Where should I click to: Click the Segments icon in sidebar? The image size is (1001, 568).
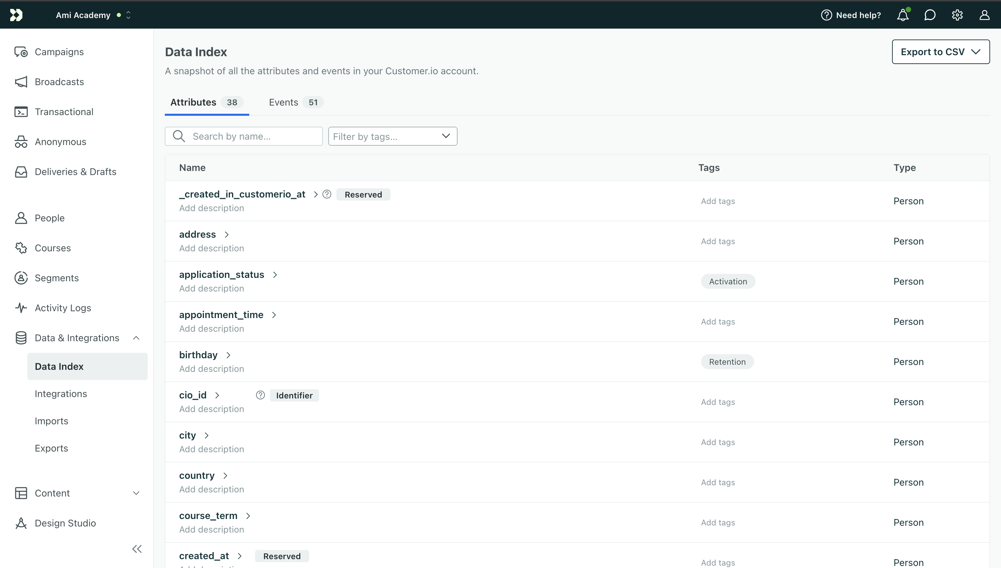point(21,278)
